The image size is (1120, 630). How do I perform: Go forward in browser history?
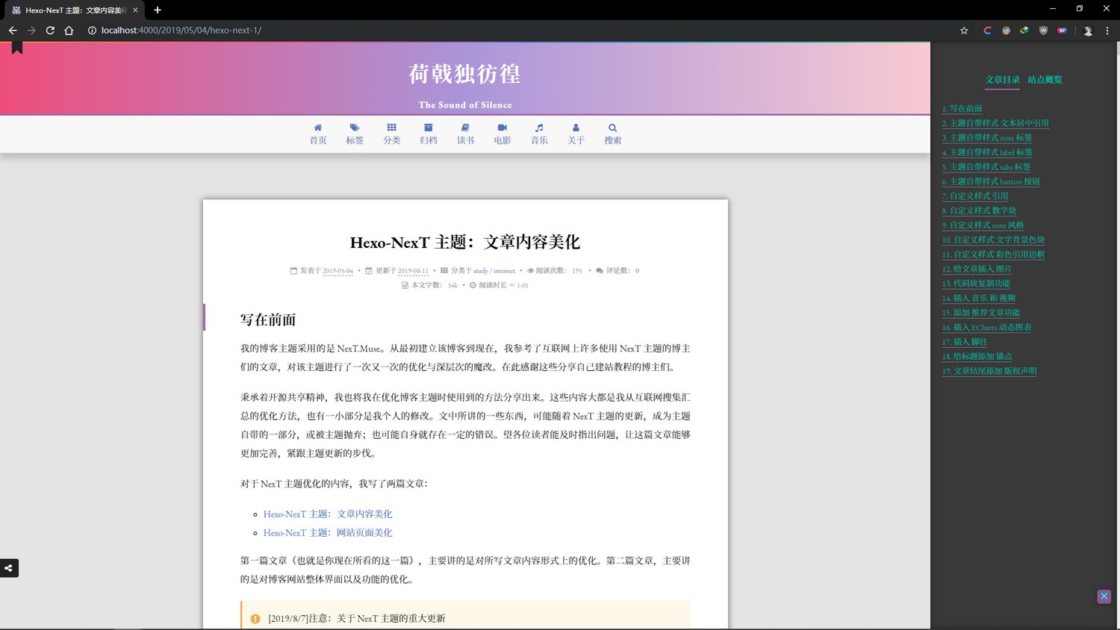coord(31,31)
